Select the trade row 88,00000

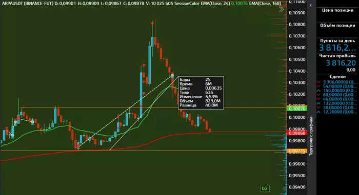point(337,95)
